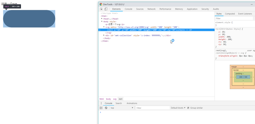Select the Animations drawer tab

(132, 103)
